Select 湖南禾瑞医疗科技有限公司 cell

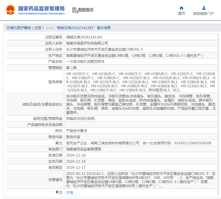click(x=87, y=43)
